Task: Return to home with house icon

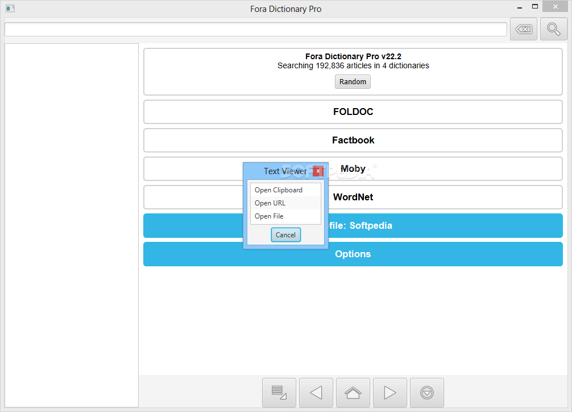Action: pos(353,393)
